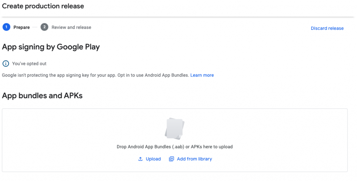Click the Create production release title
The height and width of the screenshot is (181, 357).
point(43,6)
